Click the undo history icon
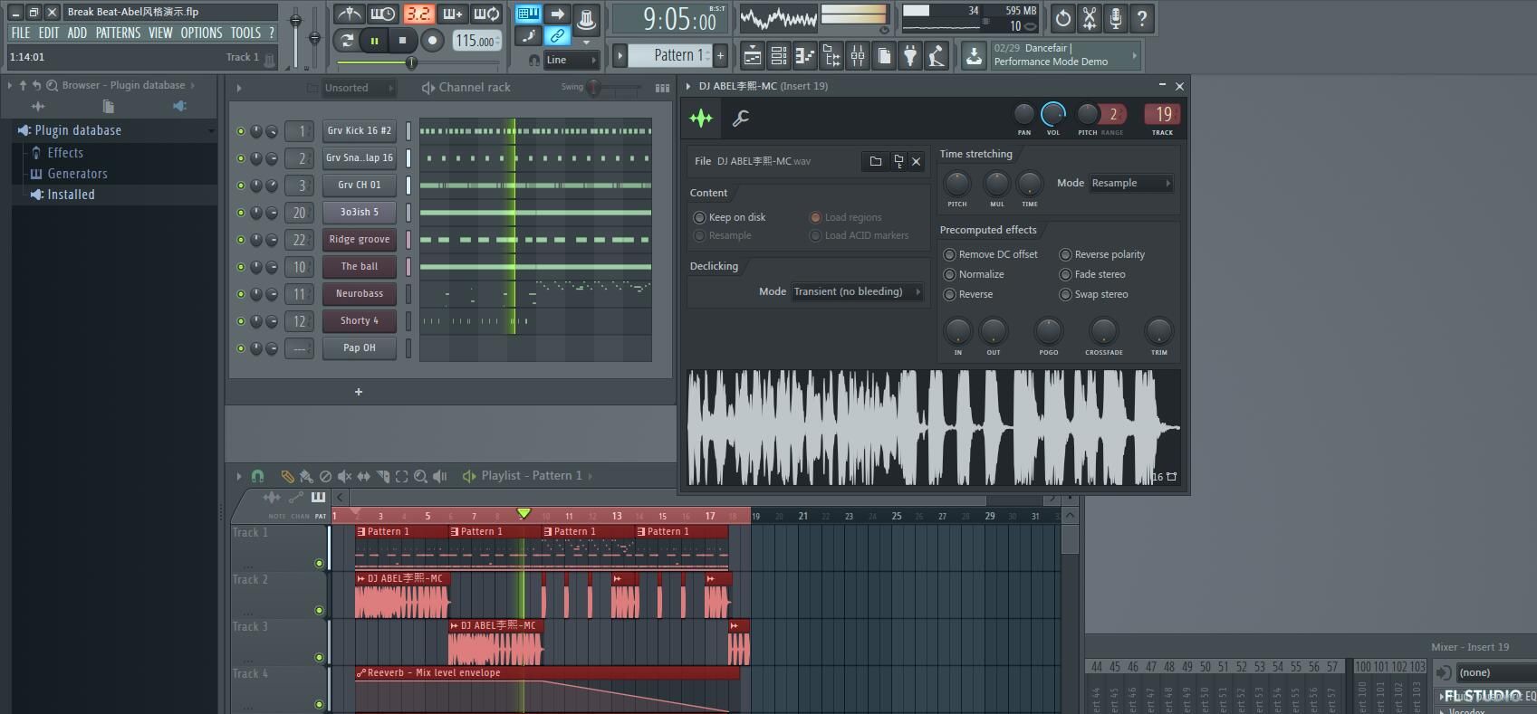Viewport: 1537px width, 714px height. tap(1063, 17)
